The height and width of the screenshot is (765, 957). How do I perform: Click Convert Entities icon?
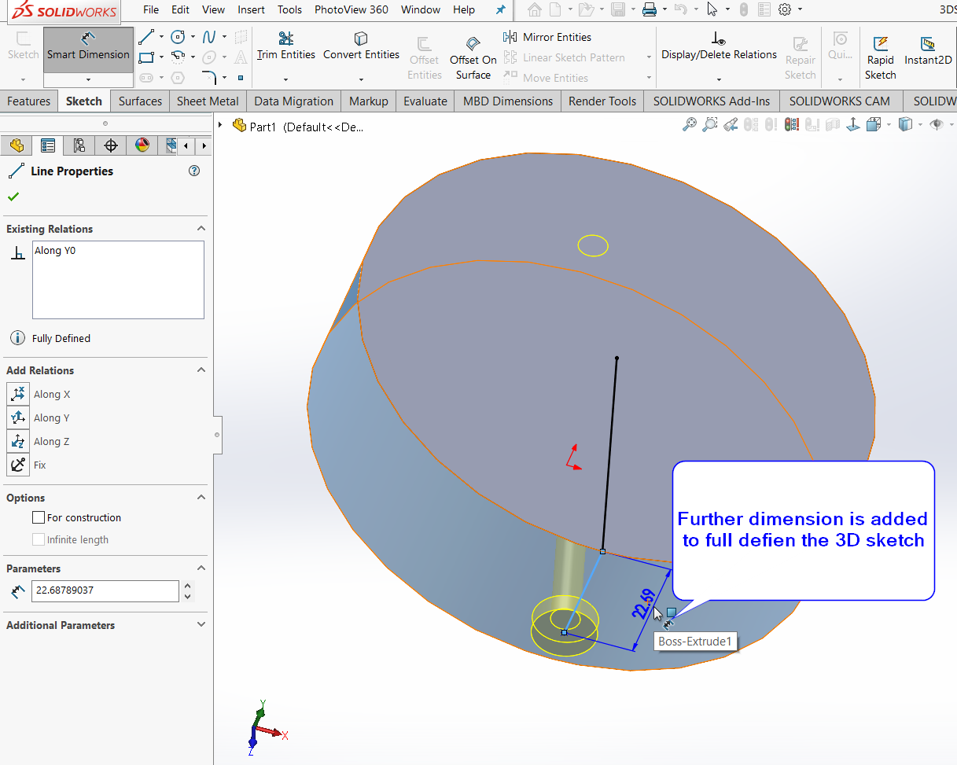tap(361, 39)
